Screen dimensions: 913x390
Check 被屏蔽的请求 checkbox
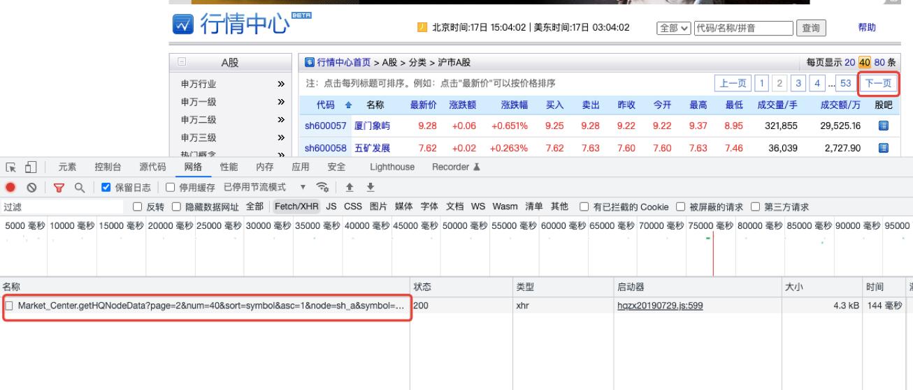coord(680,207)
